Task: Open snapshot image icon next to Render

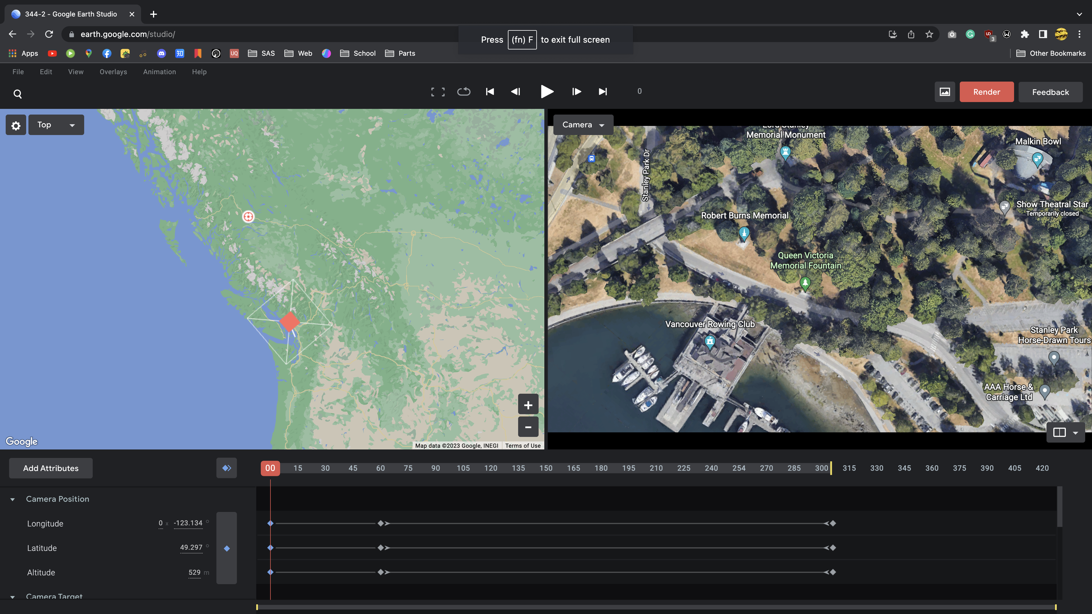Action: [x=945, y=92]
